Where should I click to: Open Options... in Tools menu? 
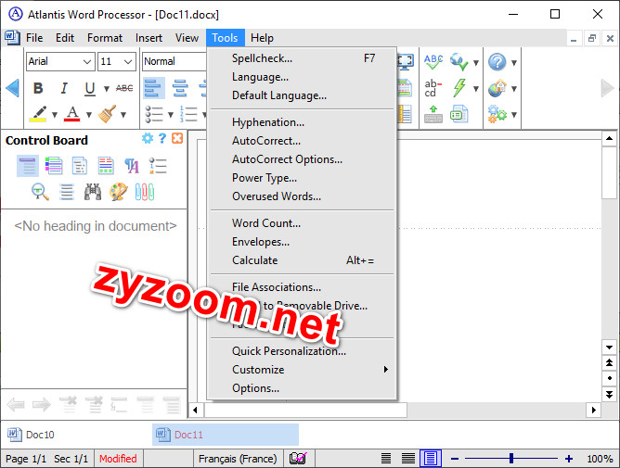[x=302, y=388]
